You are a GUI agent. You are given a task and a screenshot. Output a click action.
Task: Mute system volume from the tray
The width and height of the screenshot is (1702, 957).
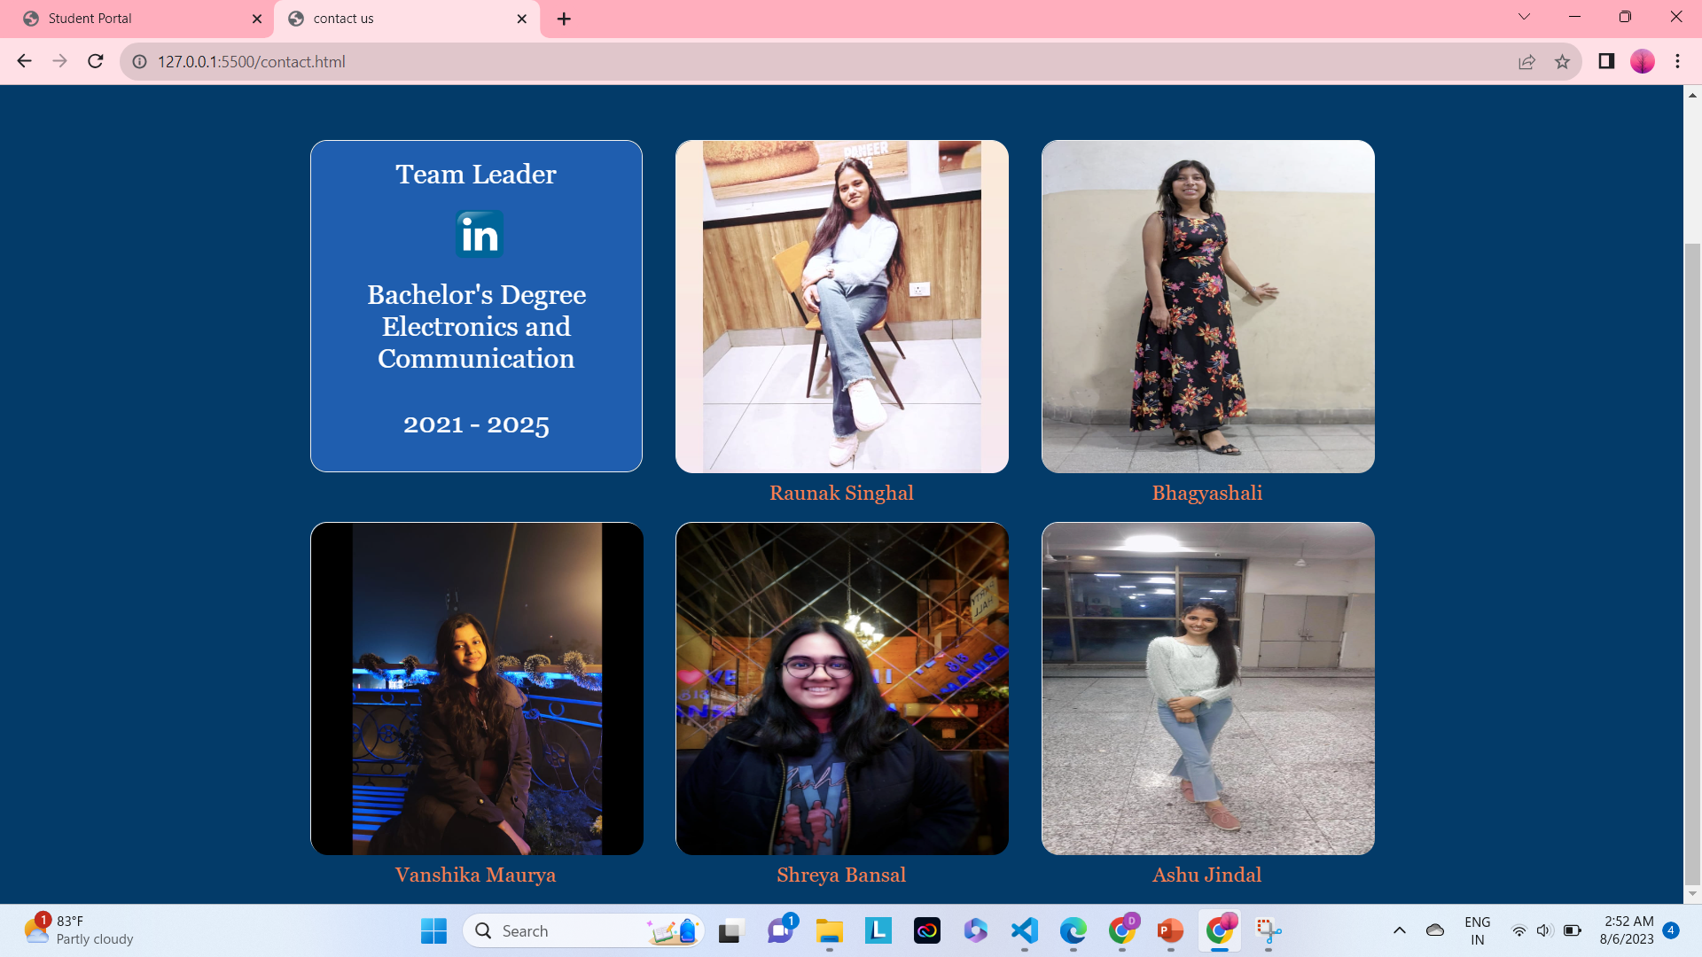point(1544,930)
